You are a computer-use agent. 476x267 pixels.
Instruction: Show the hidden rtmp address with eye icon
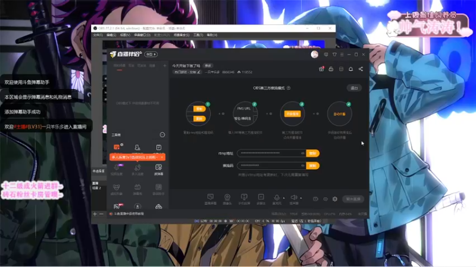click(303, 153)
